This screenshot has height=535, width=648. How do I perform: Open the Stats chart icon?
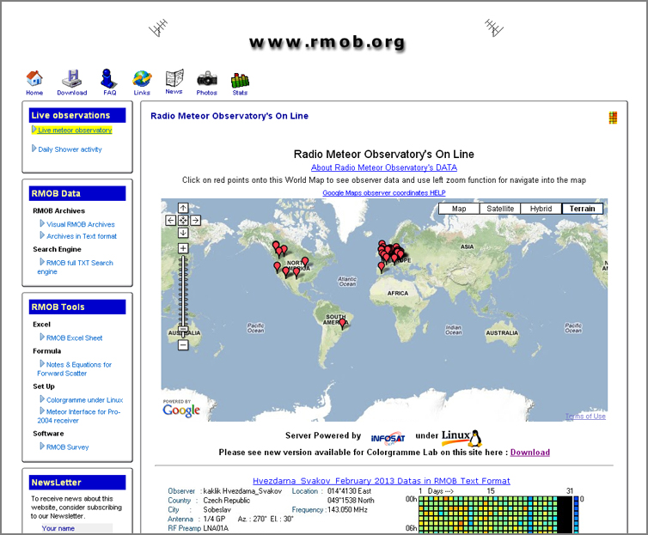tap(240, 81)
